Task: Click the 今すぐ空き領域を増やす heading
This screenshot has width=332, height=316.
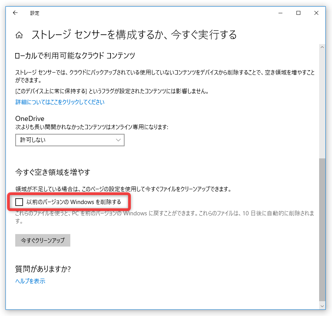Action: point(53,172)
